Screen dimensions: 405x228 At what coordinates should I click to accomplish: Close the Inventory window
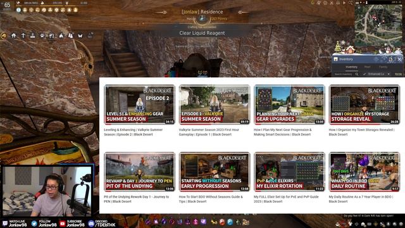click(x=399, y=59)
